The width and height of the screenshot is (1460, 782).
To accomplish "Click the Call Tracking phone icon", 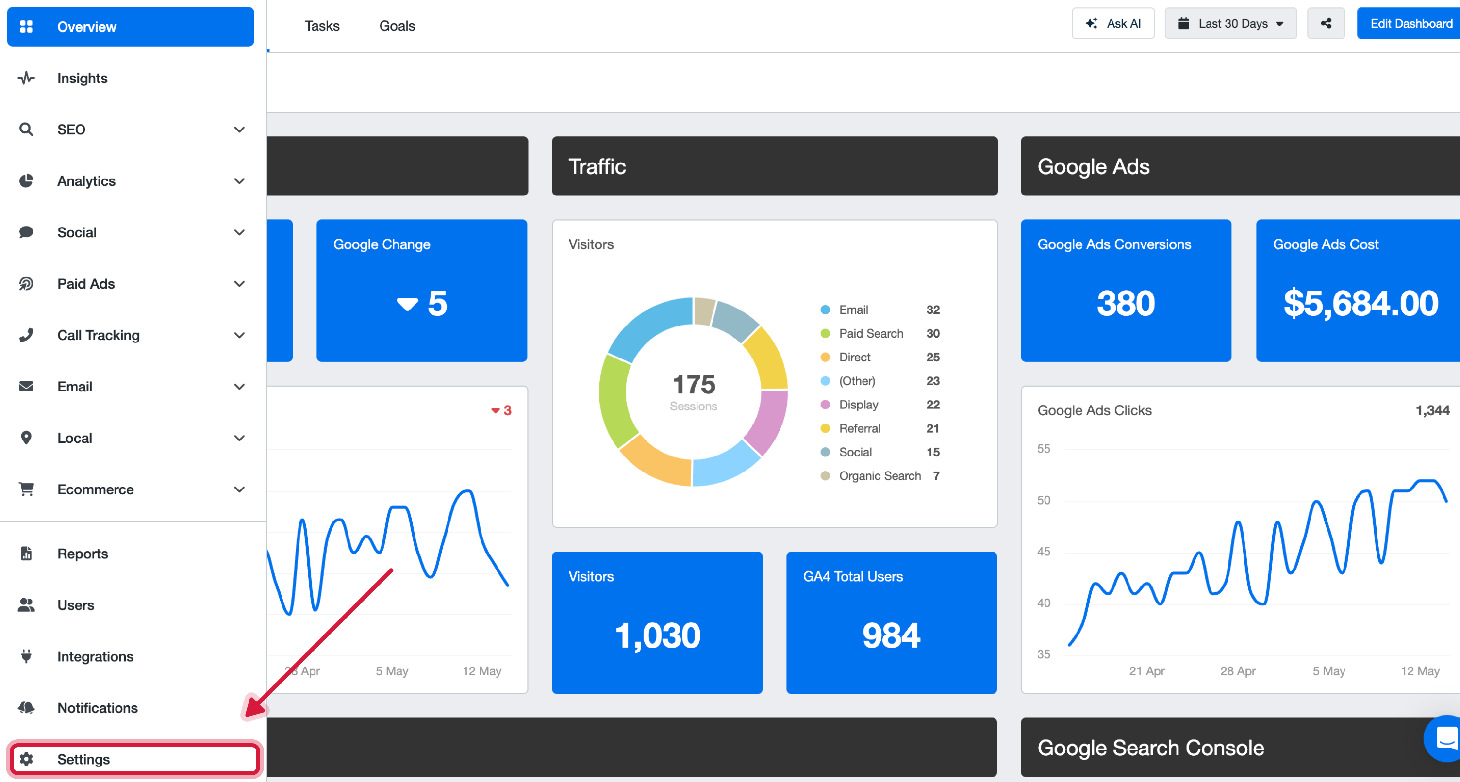I will tap(26, 335).
